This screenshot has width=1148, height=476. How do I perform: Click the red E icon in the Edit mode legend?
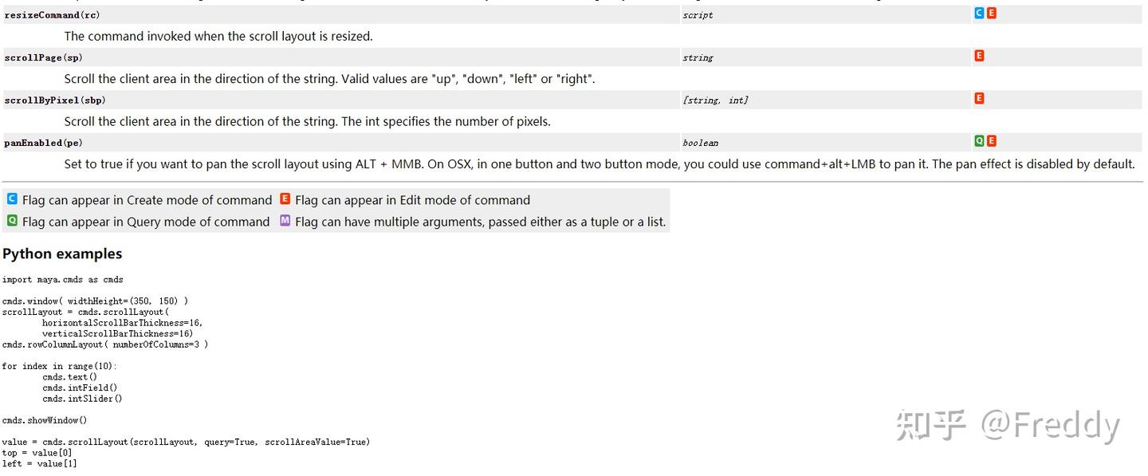pos(285,199)
